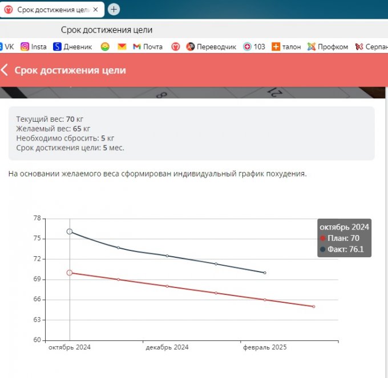Open the VK bookmark

[x=8, y=47]
